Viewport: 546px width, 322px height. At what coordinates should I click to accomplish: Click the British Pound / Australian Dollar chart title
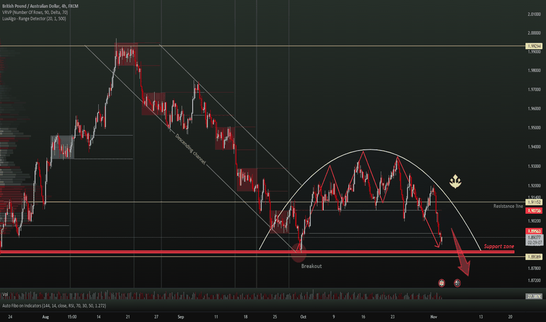tap(40, 6)
